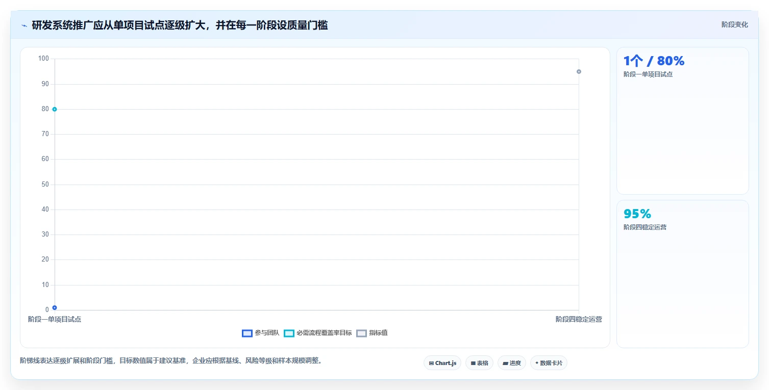769x390 pixels.
Task: Select the 进度 chip
Action: click(x=512, y=363)
